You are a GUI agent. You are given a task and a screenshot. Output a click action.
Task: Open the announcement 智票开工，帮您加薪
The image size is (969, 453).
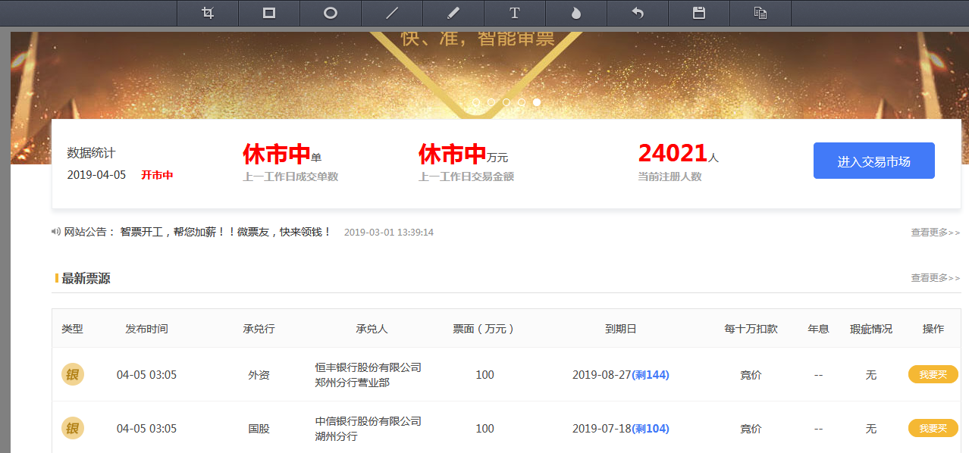(x=226, y=232)
